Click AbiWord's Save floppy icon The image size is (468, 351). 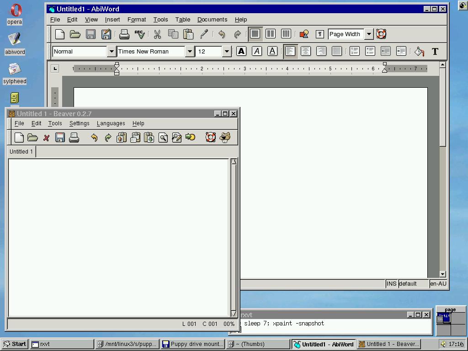91,34
